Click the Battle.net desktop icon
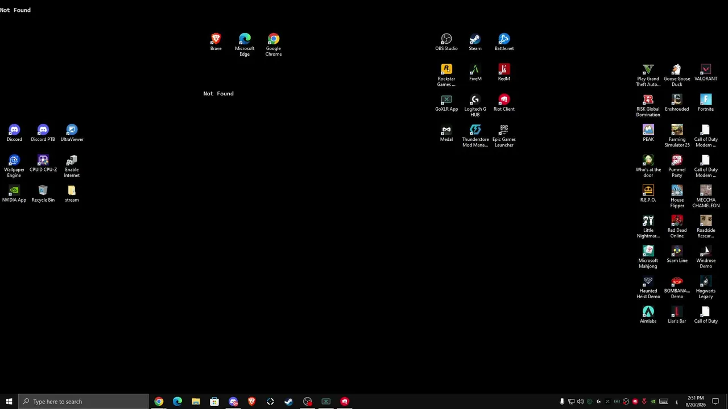This screenshot has width=728, height=409. tap(504, 42)
